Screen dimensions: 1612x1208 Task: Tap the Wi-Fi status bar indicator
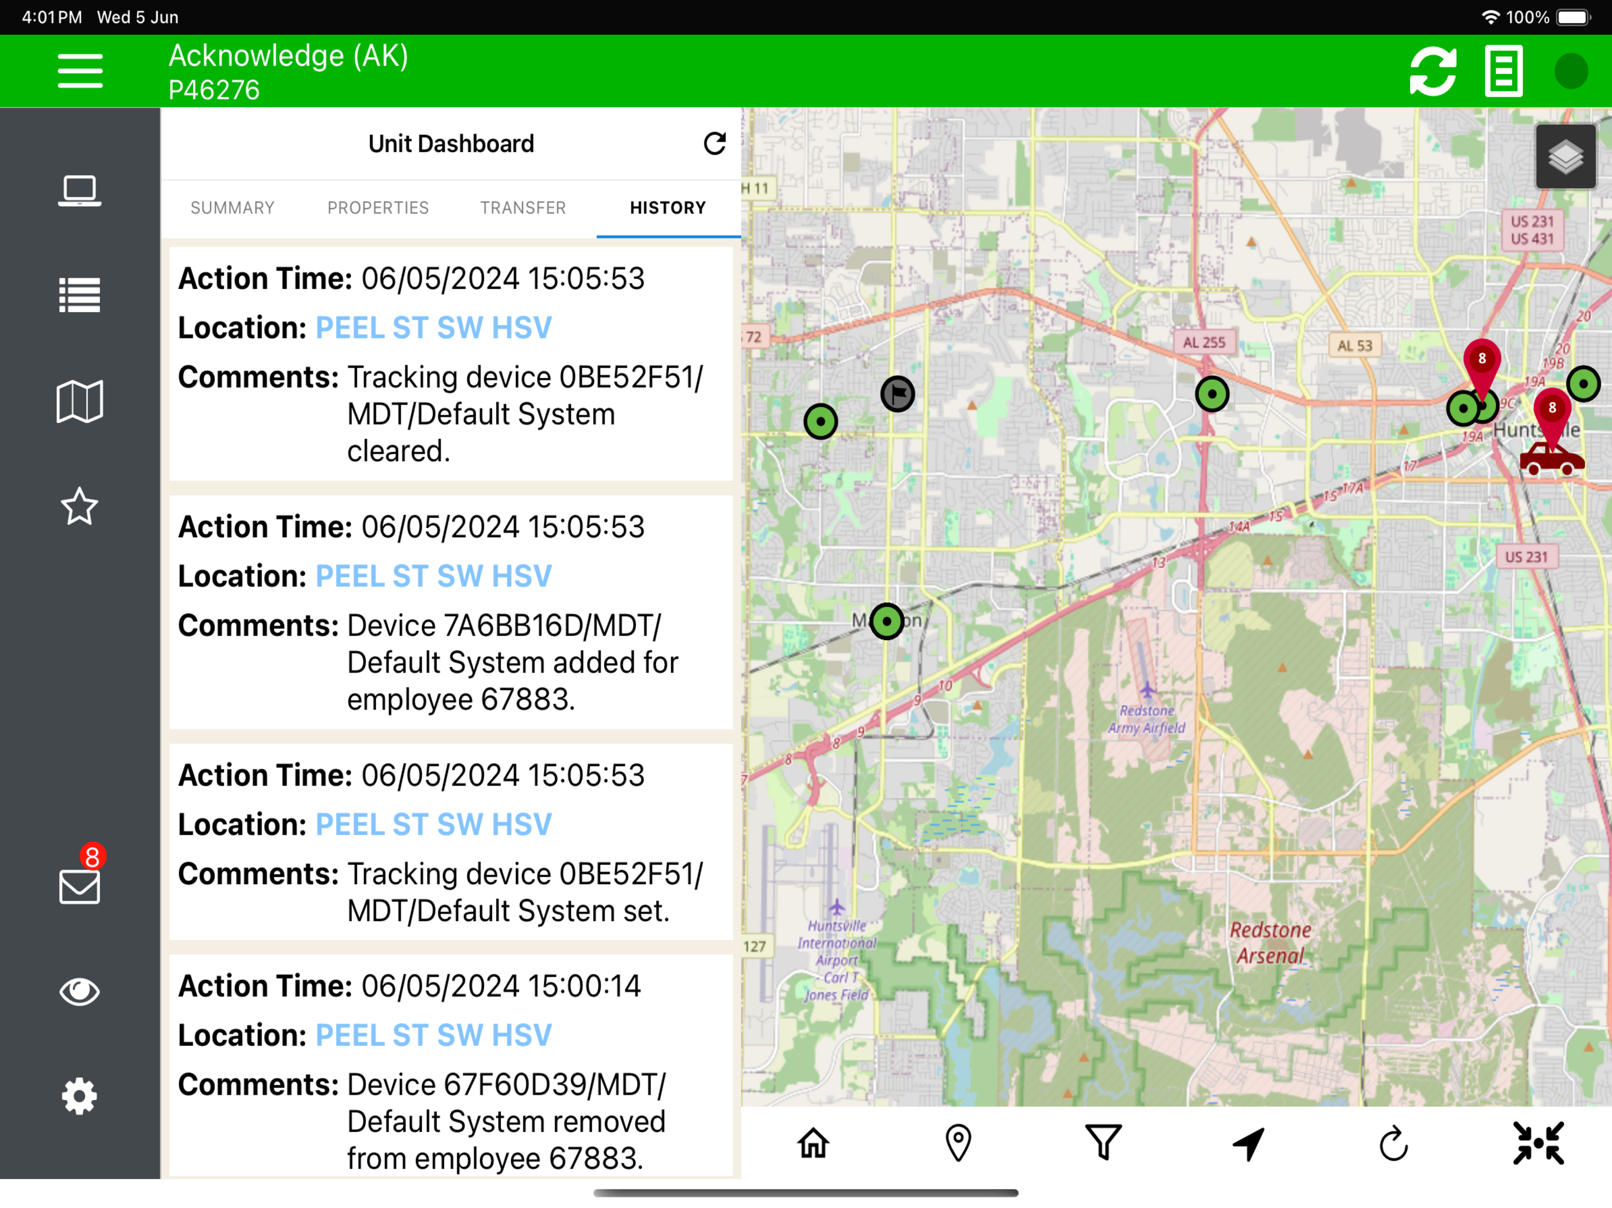pos(1491,17)
